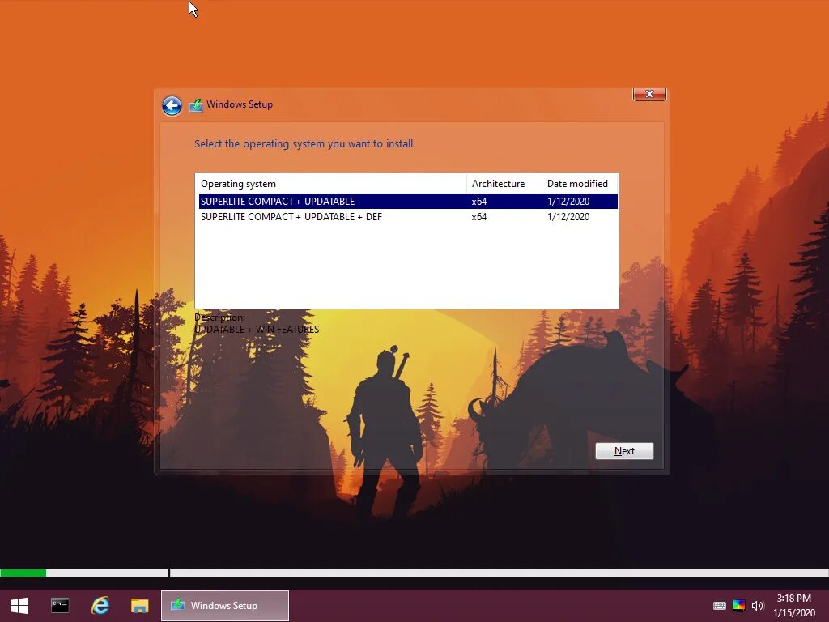Click the Date modified column header
The height and width of the screenshot is (622, 829).
[580, 184]
